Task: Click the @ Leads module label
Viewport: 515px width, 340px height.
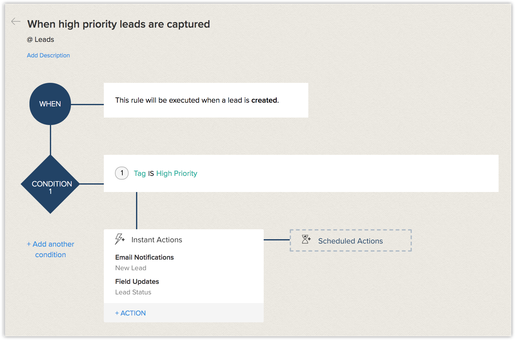Action: coord(41,39)
